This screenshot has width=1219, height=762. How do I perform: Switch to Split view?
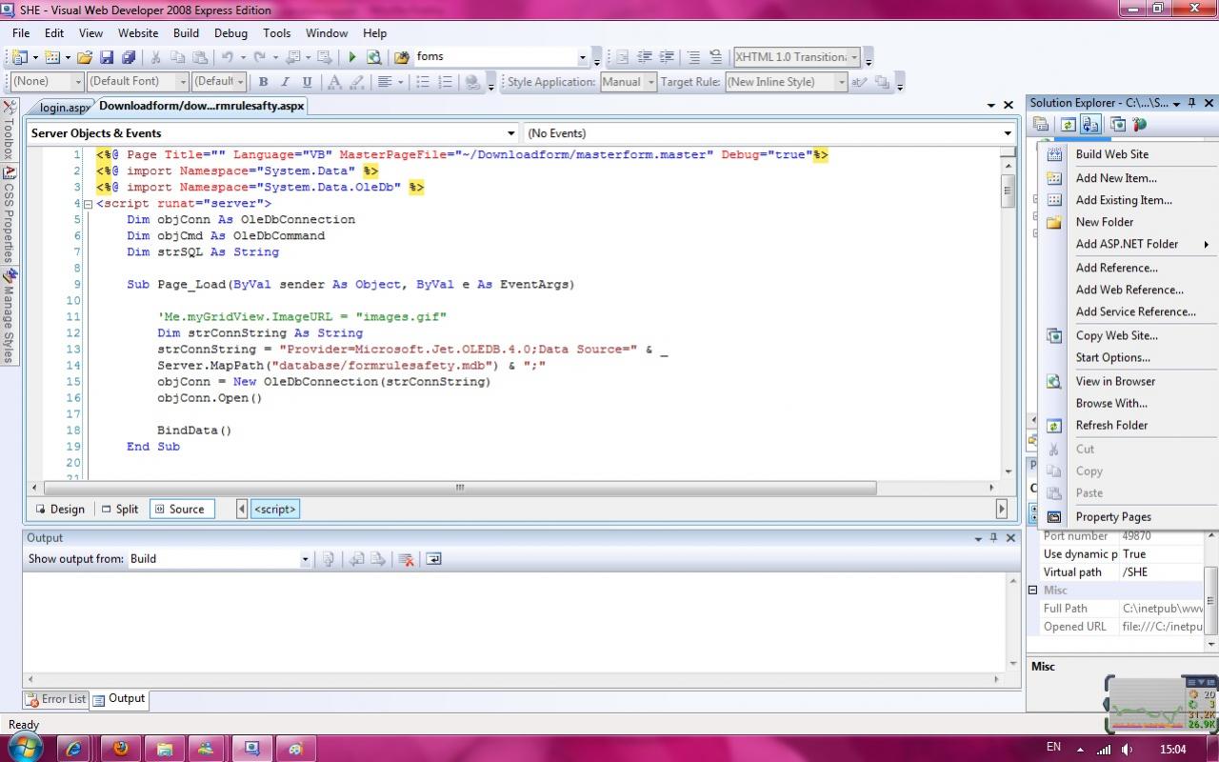(120, 510)
